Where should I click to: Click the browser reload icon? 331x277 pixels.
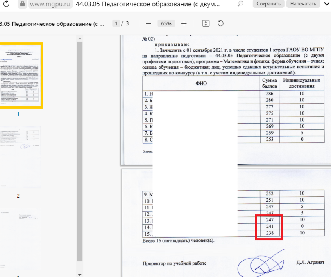point(6,4)
